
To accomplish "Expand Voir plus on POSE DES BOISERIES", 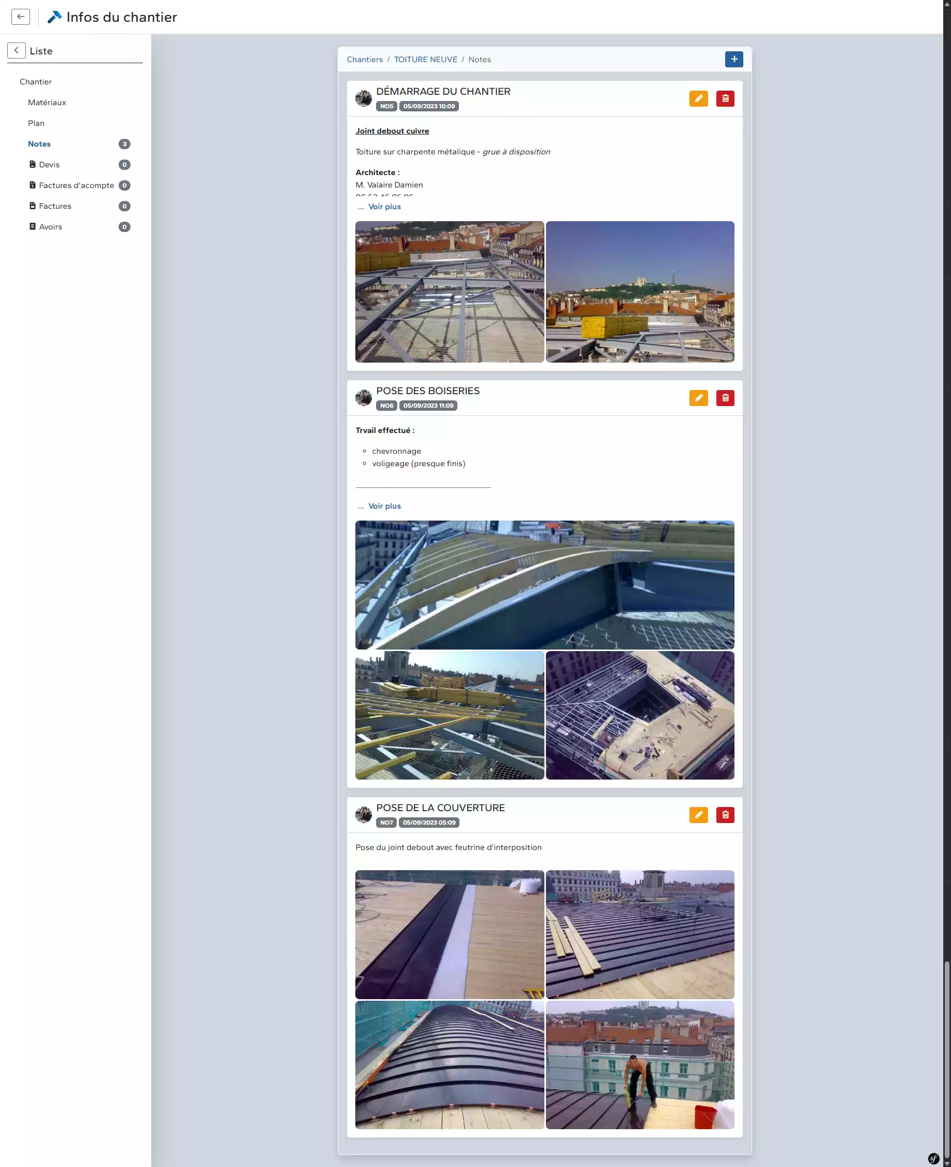I will click(384, 506).
